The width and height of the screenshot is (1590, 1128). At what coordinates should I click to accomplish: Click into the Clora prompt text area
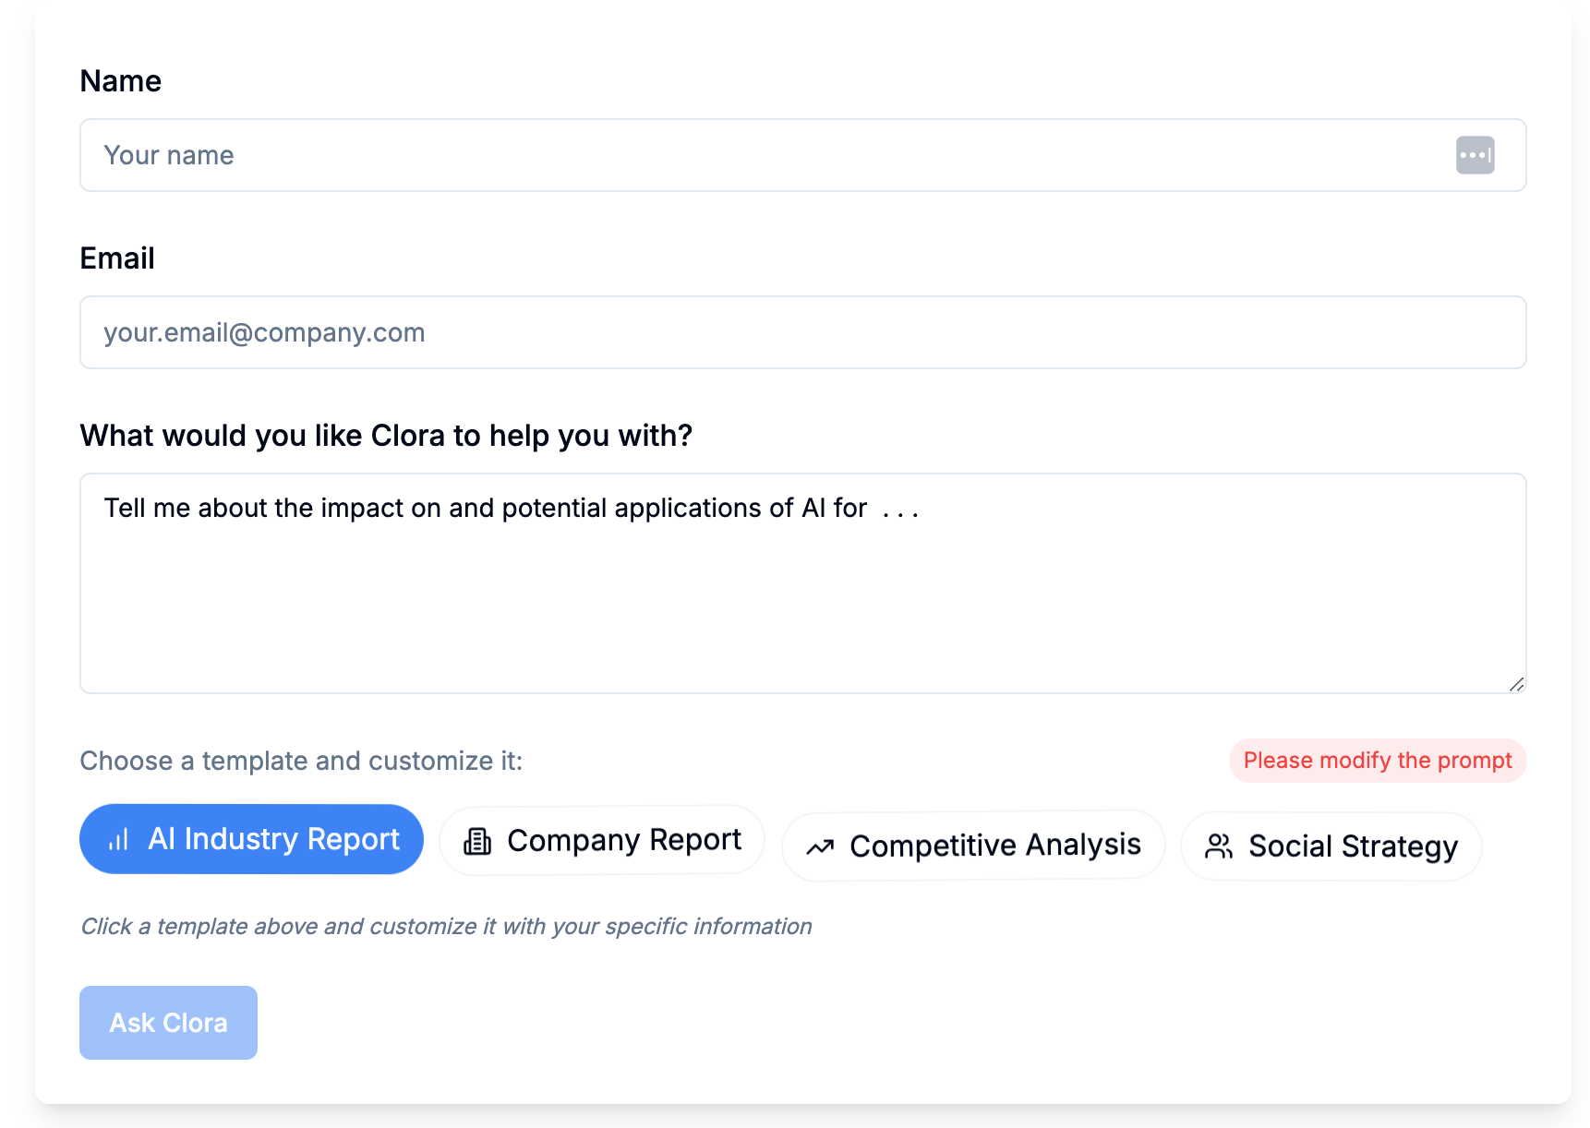click(x=803, y=583)
